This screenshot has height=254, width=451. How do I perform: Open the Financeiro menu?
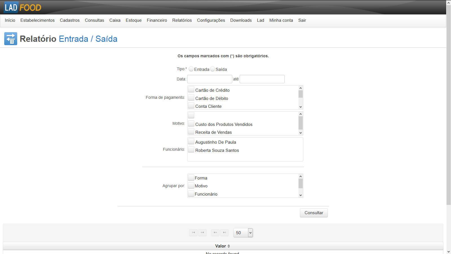coord(157,20)
